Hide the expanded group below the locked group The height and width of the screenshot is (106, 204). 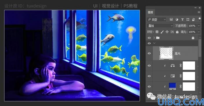(x=149, y=43)
